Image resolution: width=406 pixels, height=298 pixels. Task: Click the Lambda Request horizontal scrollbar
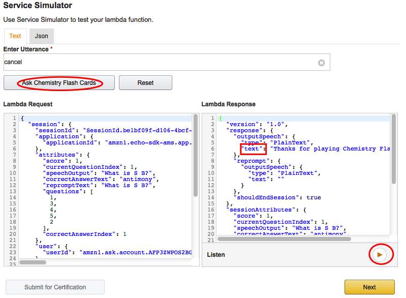point(33,262)
